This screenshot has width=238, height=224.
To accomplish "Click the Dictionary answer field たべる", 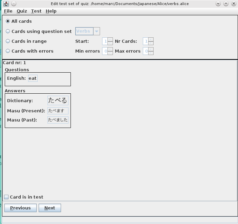I will [58, 100].
